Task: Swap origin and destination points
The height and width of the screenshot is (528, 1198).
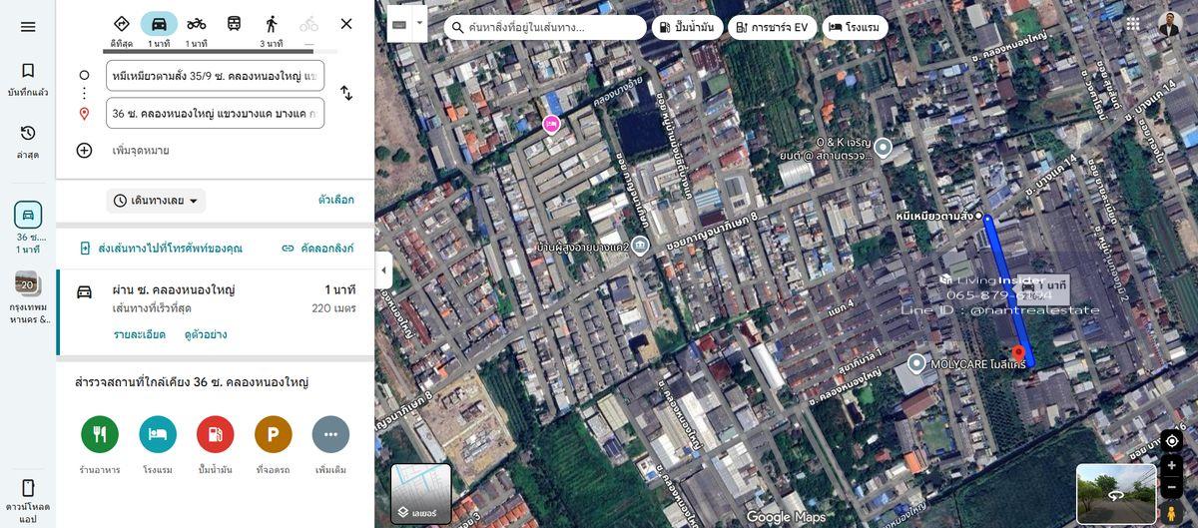Action: [x=346, y=93]
